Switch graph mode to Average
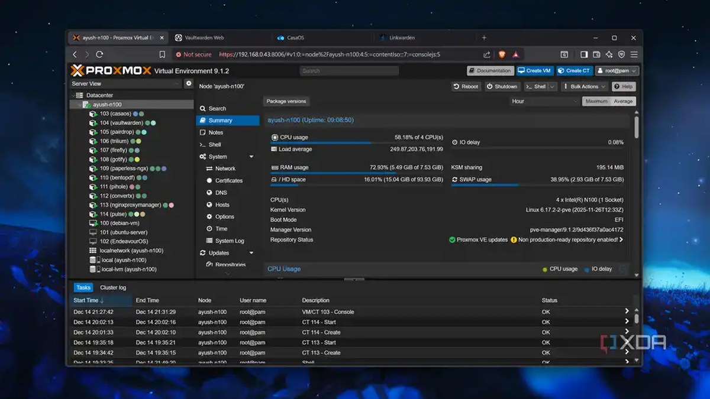Image resolution: width=710 pixels, height=399 pixels. [623, 101]
